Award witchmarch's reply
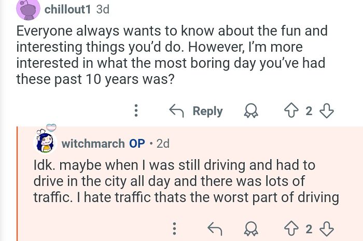 pyautogui.click(x=252, y=229)
